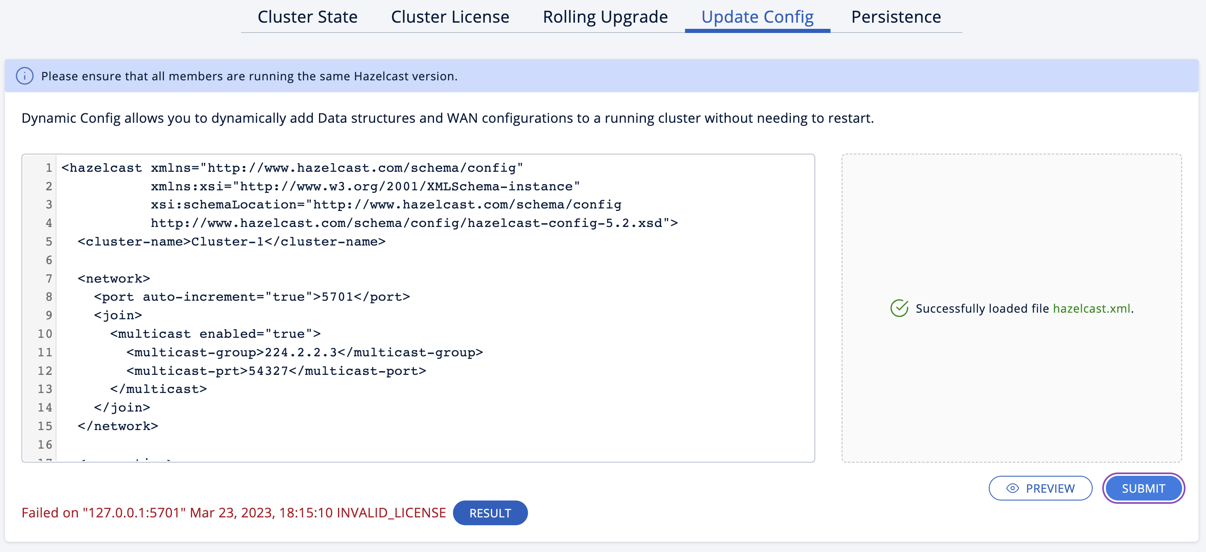Click the SUBMIT button
The width and height of the screenshot is (1206, 552).
pyautogui.click(x=1143, y=489)
